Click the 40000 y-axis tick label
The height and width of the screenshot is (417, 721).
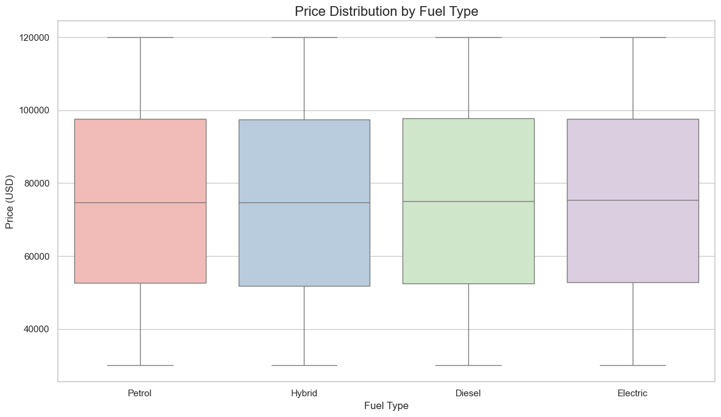[37, 330]
